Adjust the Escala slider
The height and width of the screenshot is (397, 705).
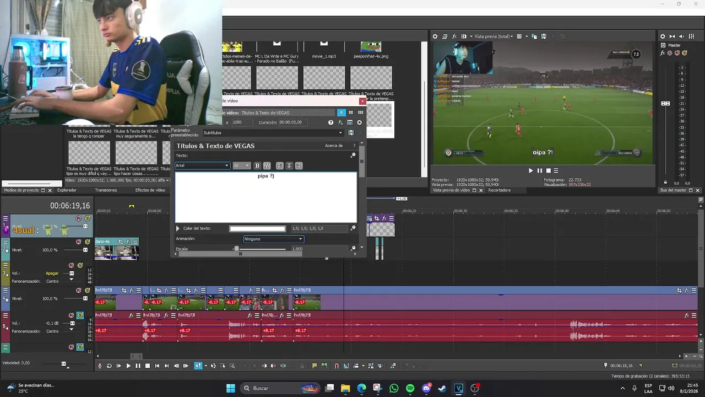pos(237,249)
